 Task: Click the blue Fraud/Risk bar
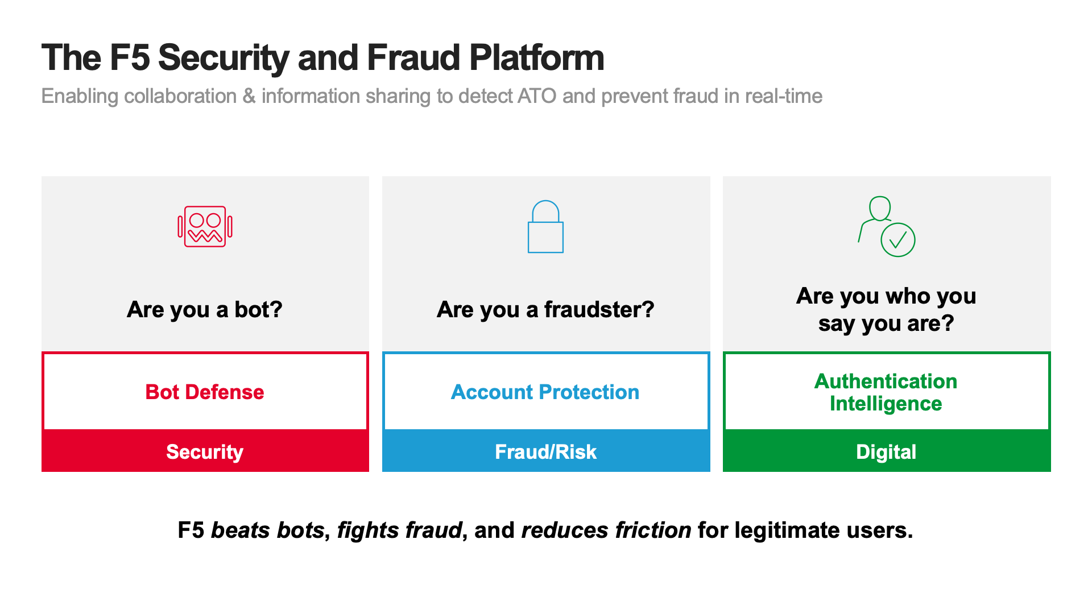(546, 451)
